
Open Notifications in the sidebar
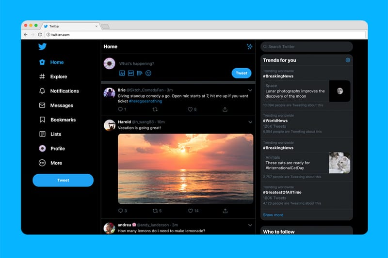59,91
